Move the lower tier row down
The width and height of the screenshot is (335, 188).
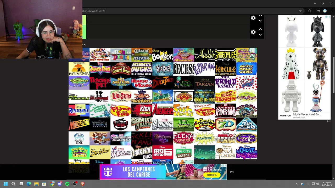(260, 34)
